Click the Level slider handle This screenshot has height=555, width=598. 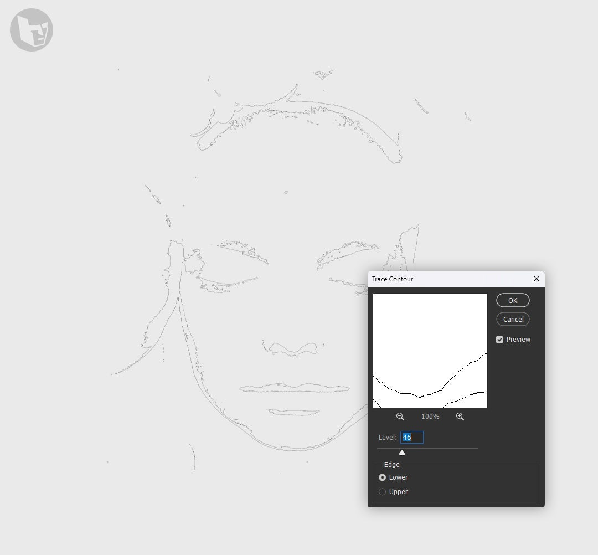[x=402, y=453]
